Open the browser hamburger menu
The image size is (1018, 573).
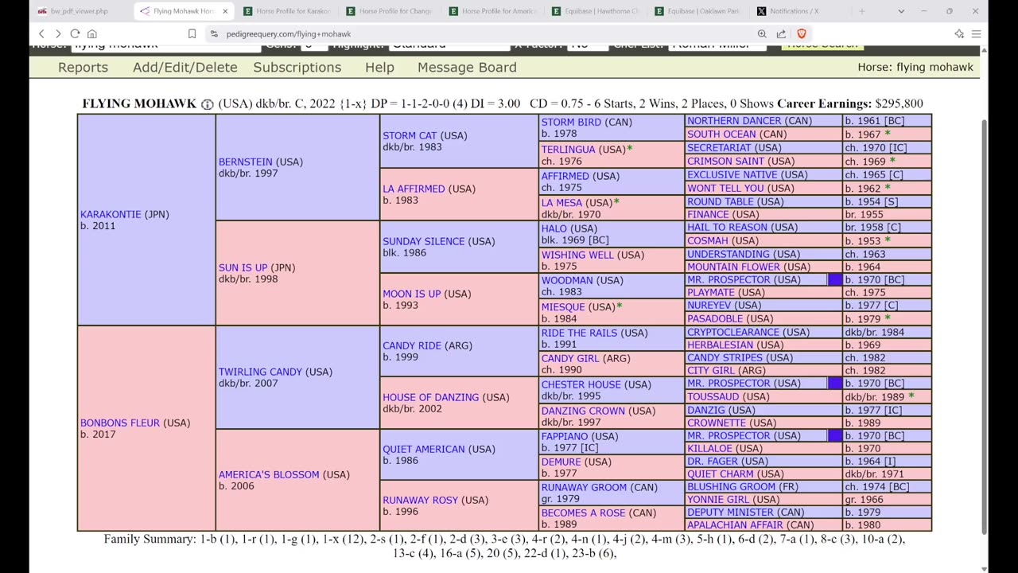(976, 33)
